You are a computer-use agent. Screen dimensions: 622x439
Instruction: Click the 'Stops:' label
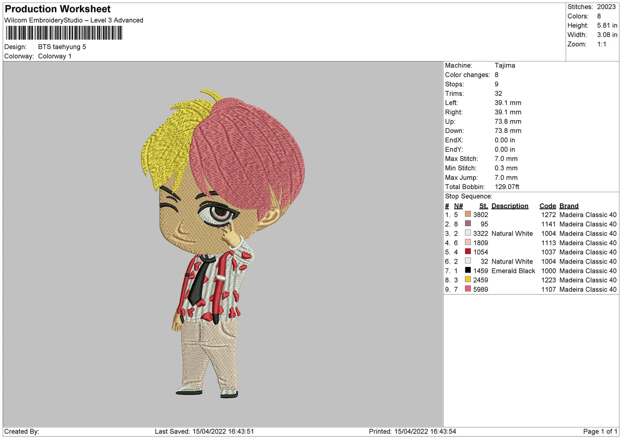455,84
